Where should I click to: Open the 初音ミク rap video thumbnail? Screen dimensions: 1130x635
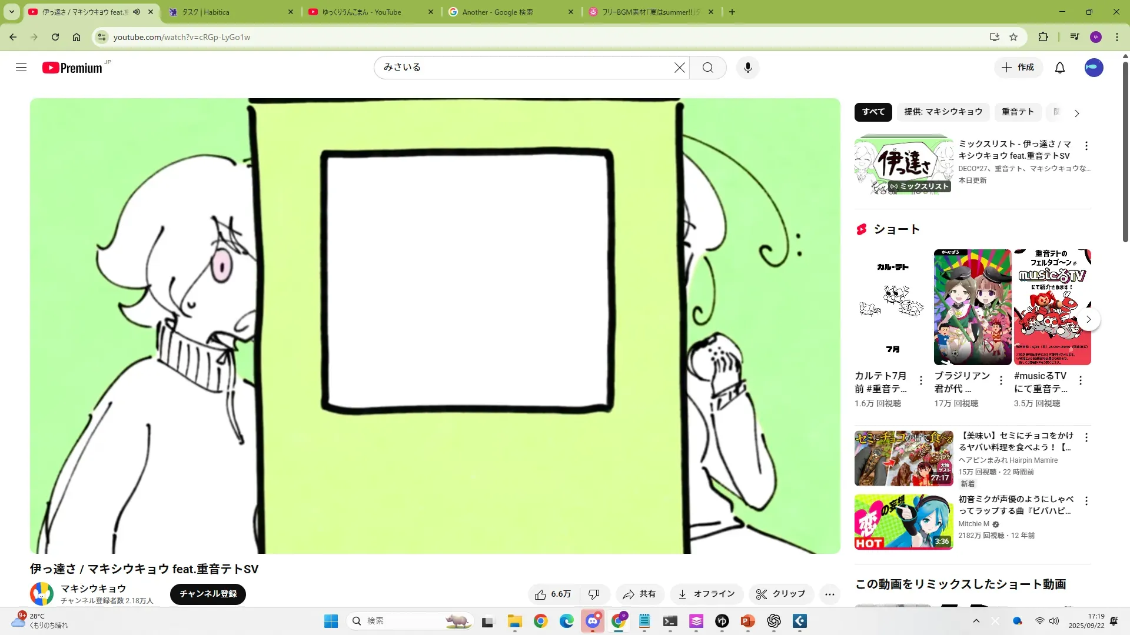point(903,522)
